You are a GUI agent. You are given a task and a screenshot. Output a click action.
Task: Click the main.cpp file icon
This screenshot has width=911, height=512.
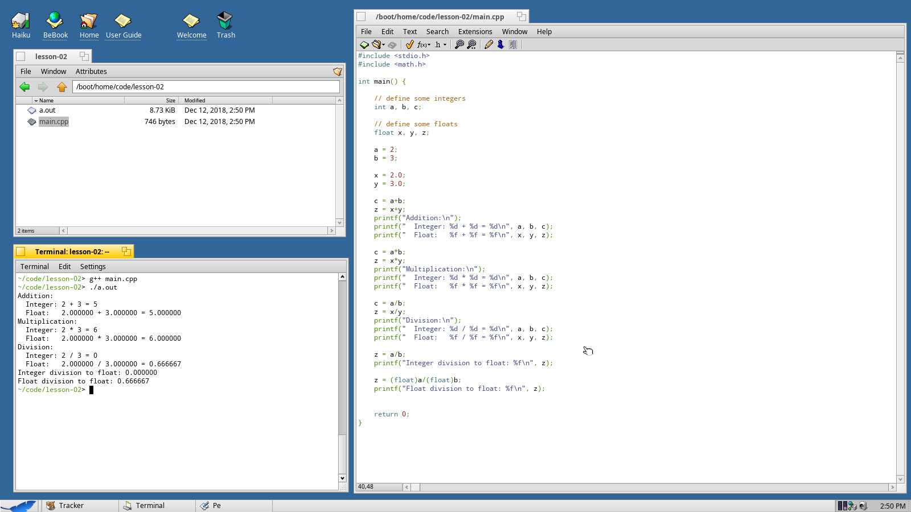(x=32, y=122)
